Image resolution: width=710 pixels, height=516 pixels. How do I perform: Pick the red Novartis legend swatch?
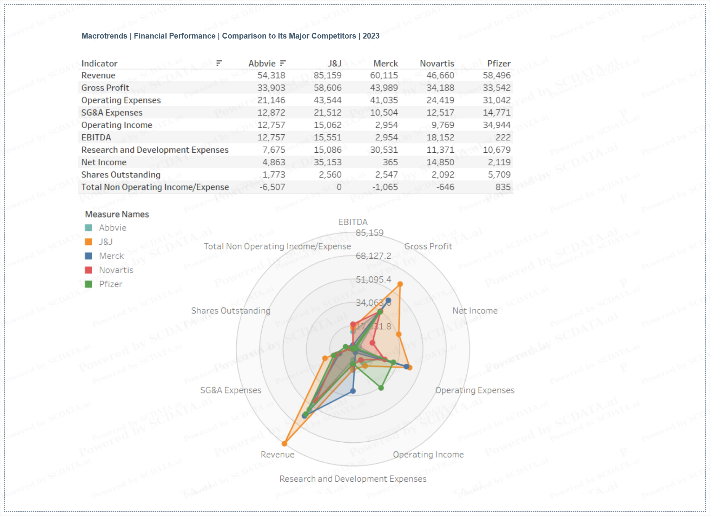(x=88, y=270)
